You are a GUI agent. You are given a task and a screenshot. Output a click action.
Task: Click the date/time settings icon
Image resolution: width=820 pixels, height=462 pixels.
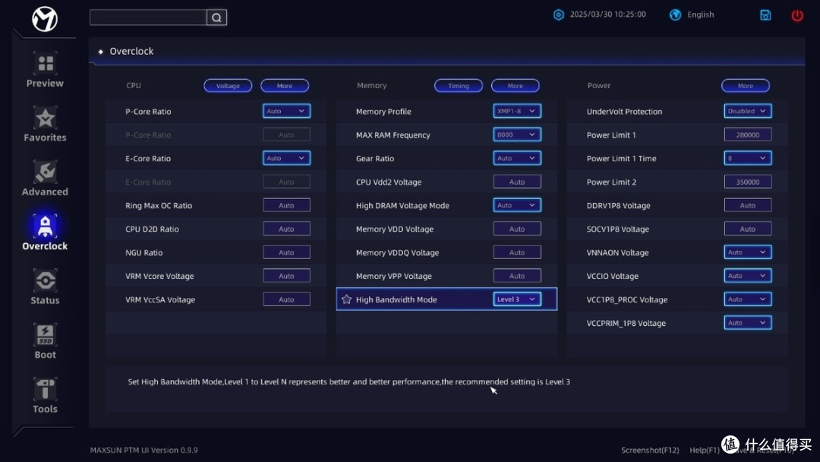pyautogui.click(x=559, y=14)
